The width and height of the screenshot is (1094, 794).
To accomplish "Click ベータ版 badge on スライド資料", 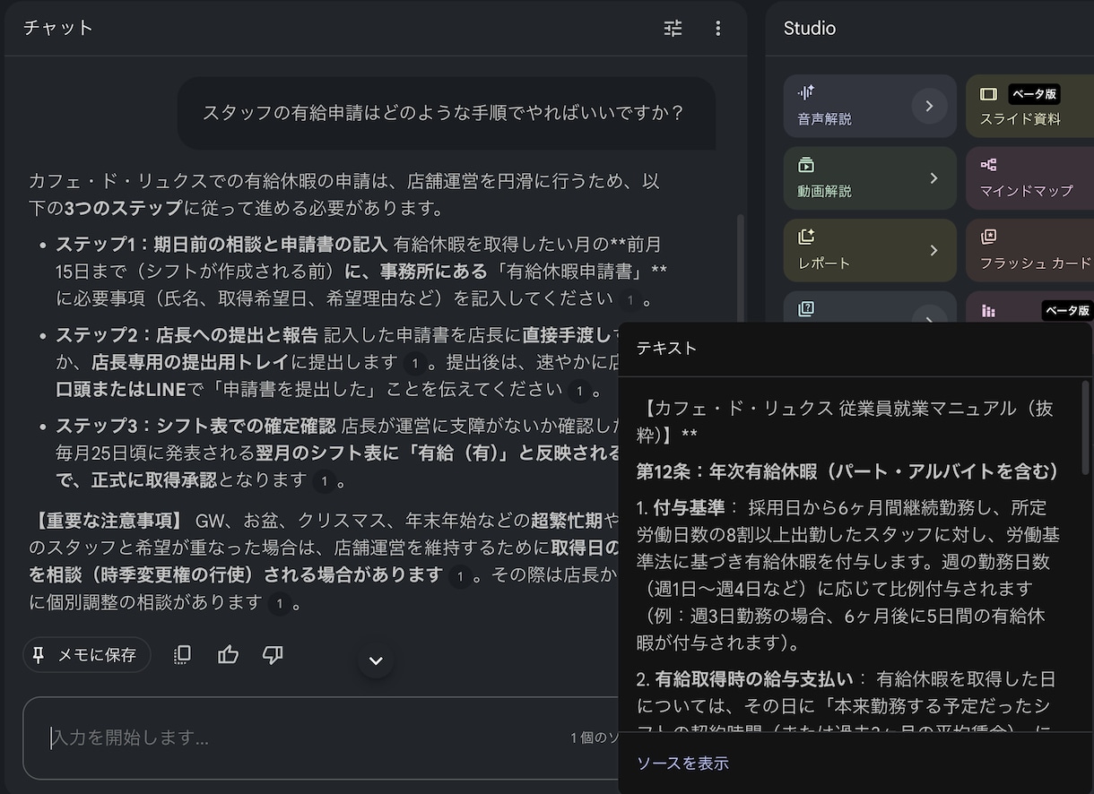I will (x=1034, y=93).
